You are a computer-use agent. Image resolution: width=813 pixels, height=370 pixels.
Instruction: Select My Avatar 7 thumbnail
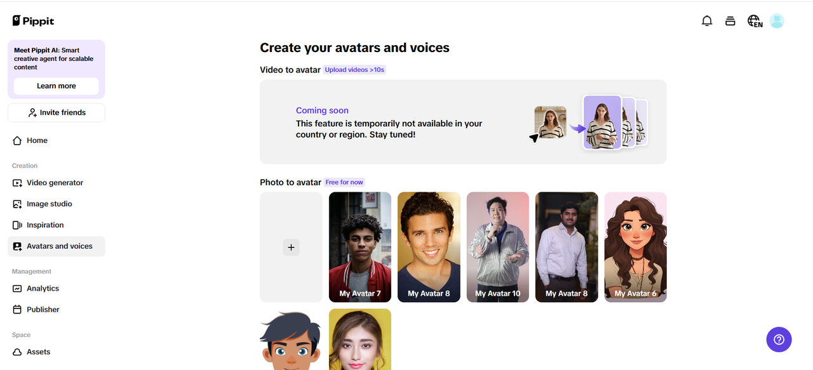click(360, 247)
